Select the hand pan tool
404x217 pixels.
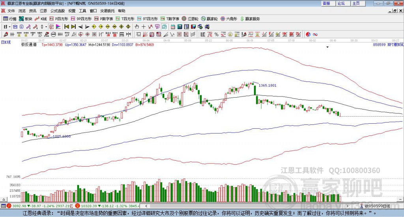coord(137,27)
